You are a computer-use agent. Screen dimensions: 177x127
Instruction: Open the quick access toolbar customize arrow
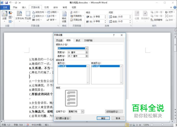click(x=20, y=3)
